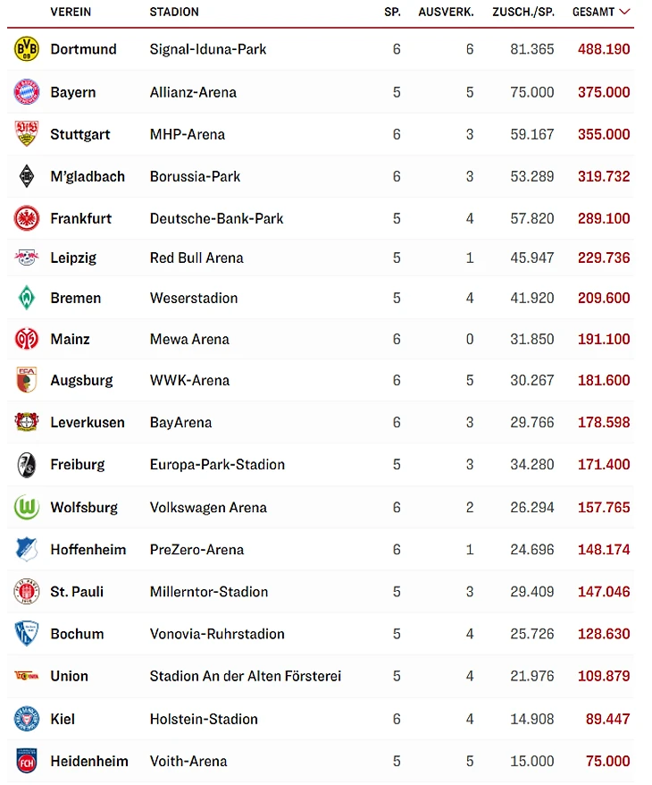Click the Bayern Munich club crest
Image resolution: width=652 pixels, height=785 pixels.
click(27, 92)
